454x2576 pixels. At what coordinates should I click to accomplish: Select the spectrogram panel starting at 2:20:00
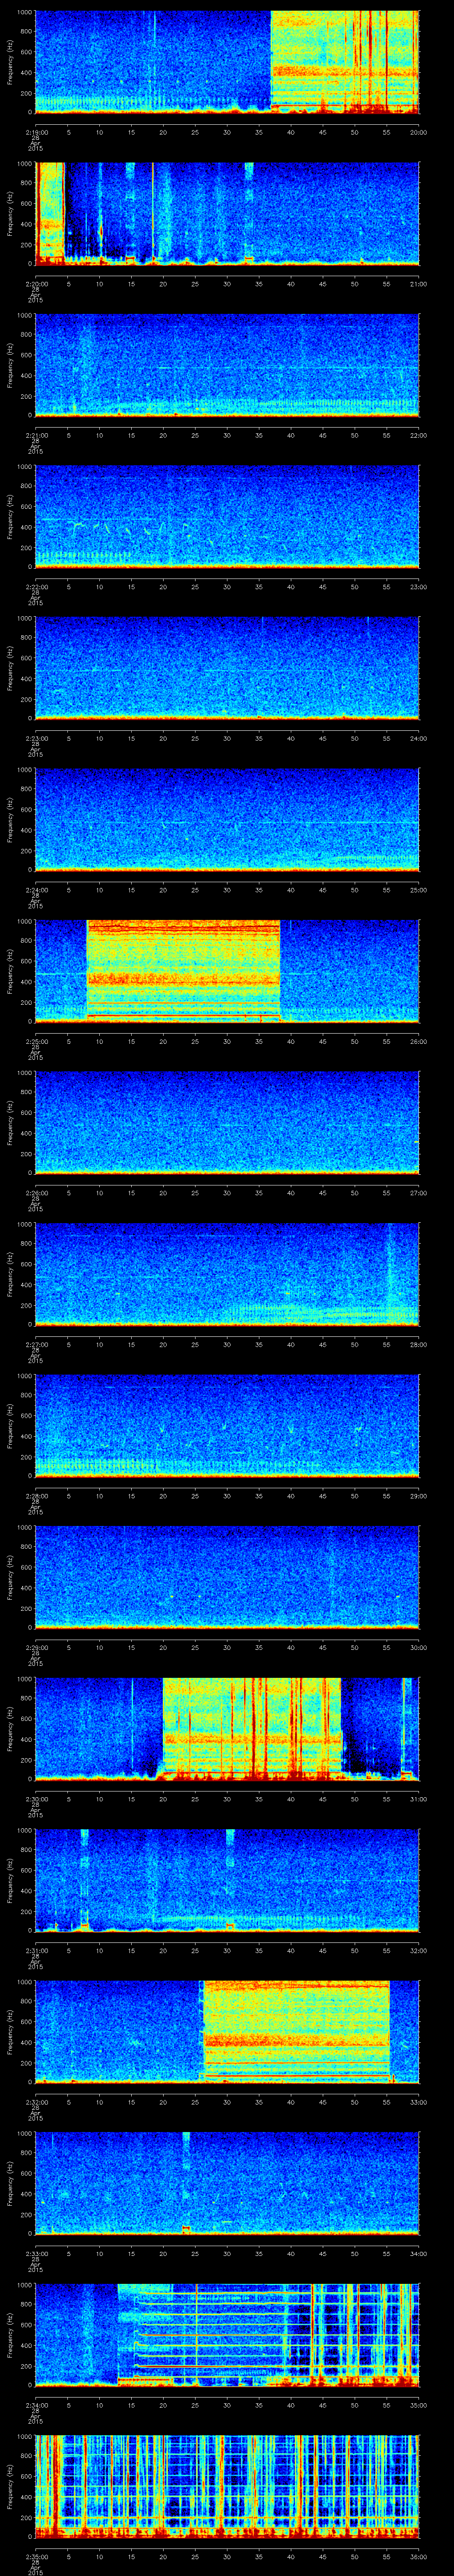pos(227,214)
